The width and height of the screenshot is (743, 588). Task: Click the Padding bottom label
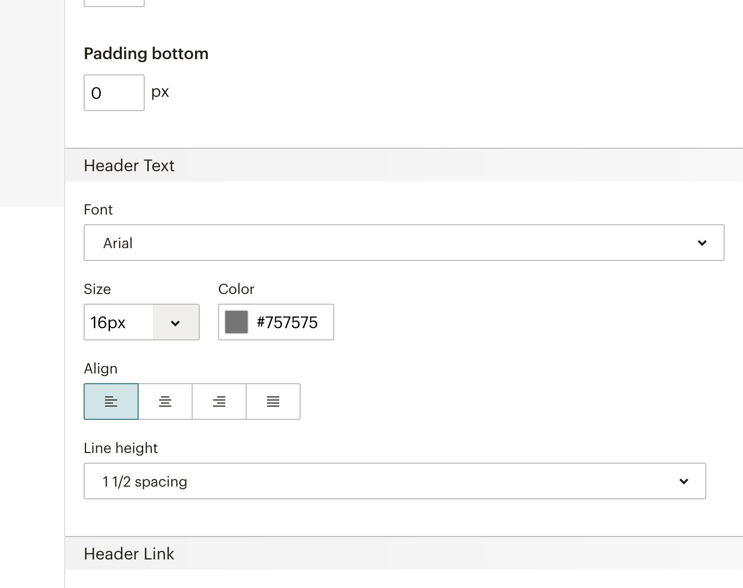(146, 54)
